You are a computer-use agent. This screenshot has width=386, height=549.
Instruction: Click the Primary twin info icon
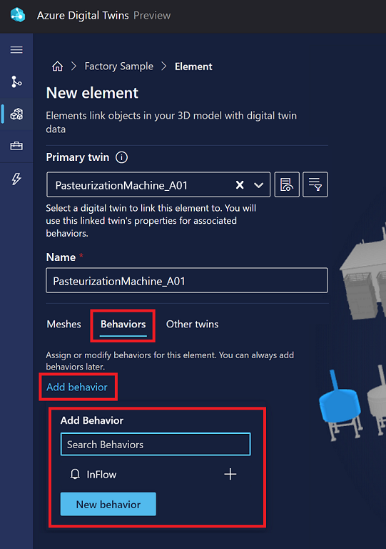121,157
